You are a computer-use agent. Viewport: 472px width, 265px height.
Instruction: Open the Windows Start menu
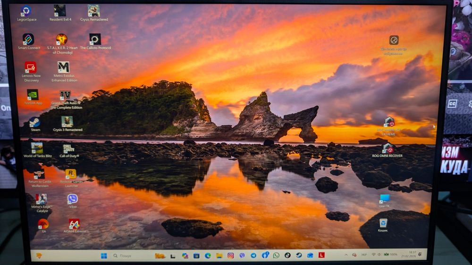pyautogui.click(x=104, y=256)
